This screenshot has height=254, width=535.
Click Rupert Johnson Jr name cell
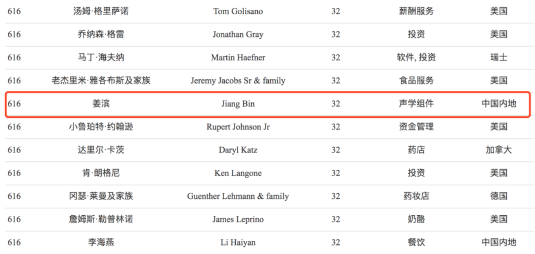pyautogui.click(x=238, y=127)
